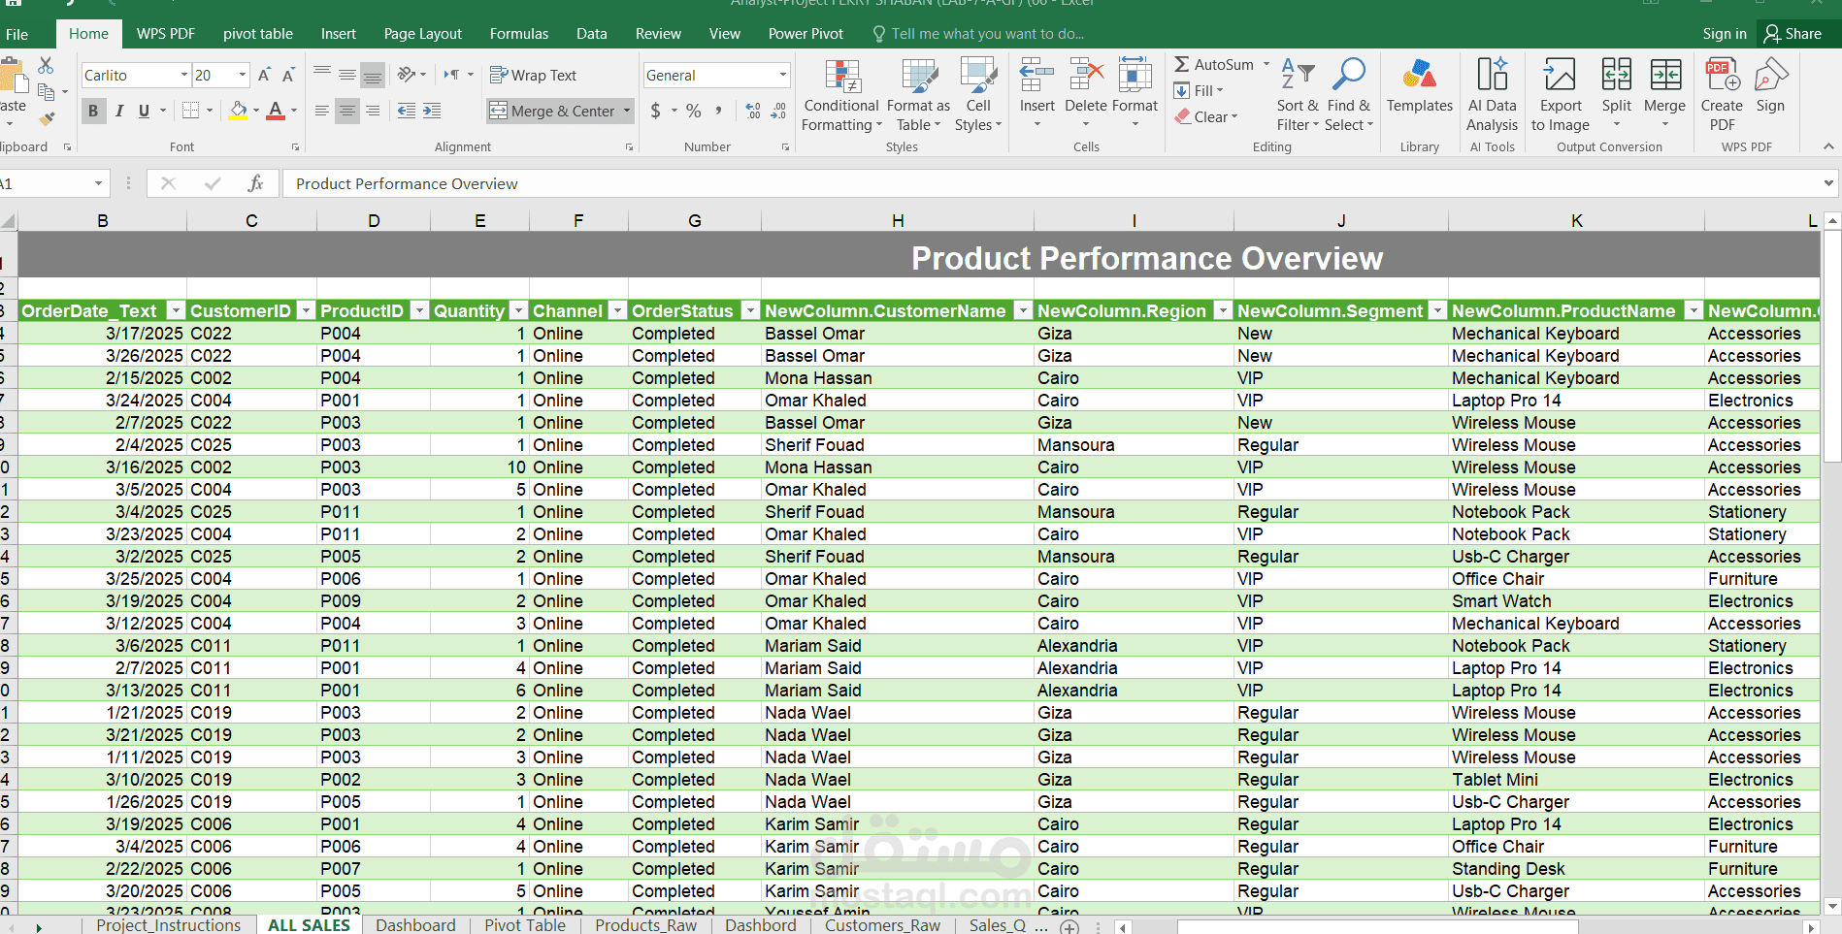Screen dimensions: 1842x934
Task: Click the Insert cells icon
Action: point(1036,74)
